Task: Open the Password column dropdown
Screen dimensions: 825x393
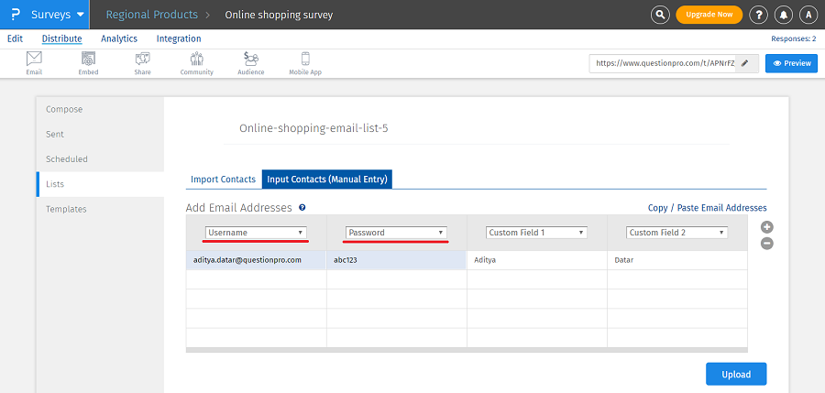Action: coord(396,233)
